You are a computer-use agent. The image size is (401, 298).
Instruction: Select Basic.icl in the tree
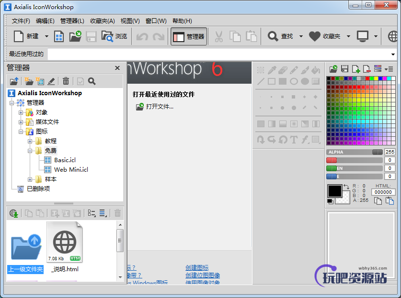(x=65, y=160)
